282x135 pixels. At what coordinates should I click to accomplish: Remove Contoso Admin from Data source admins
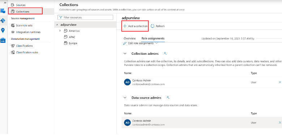pos(280,123)
